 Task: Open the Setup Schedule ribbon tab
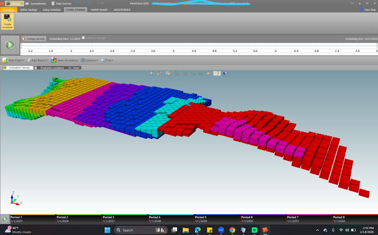pyautogui.click(x=51, y=9)
